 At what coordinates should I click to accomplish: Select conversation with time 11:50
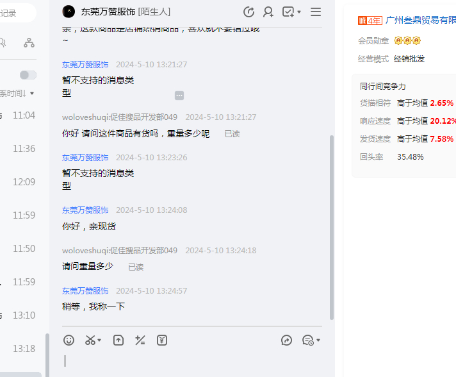click(24, 249)
